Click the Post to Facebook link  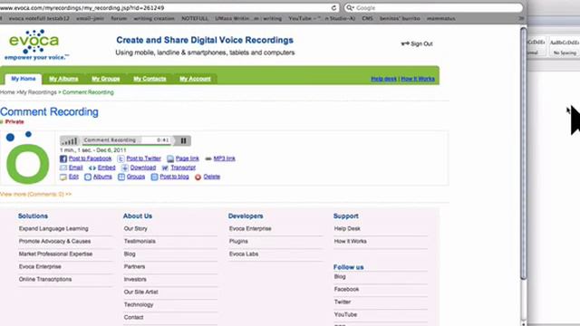tap(90, 158)
